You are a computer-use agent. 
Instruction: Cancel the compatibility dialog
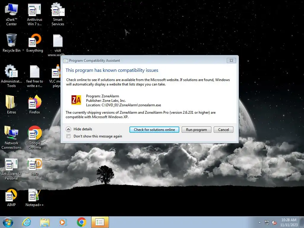[x=223, y=130]
